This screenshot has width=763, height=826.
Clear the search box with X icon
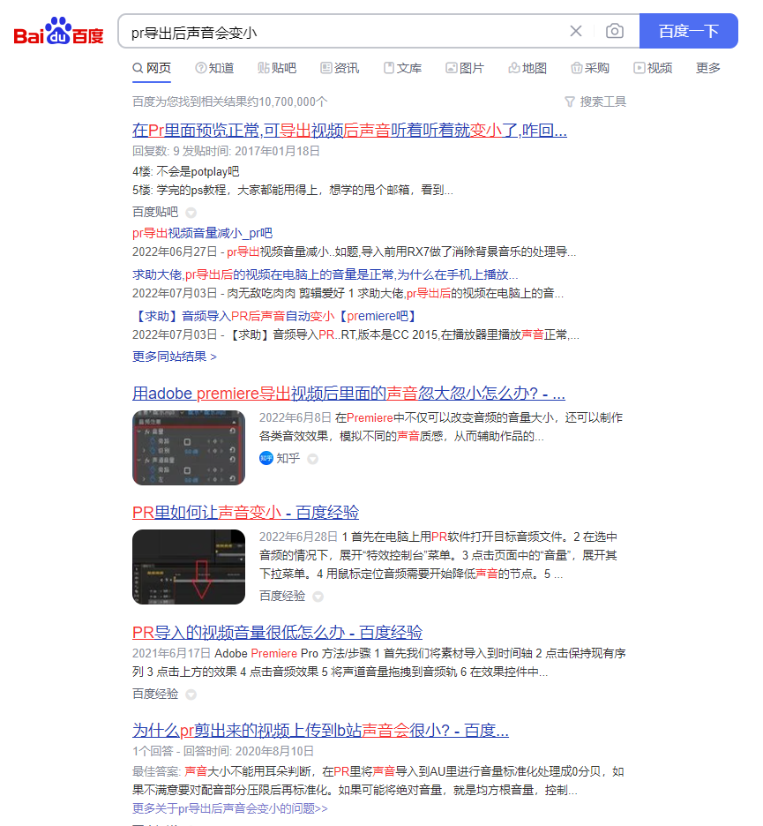[576, 31]
